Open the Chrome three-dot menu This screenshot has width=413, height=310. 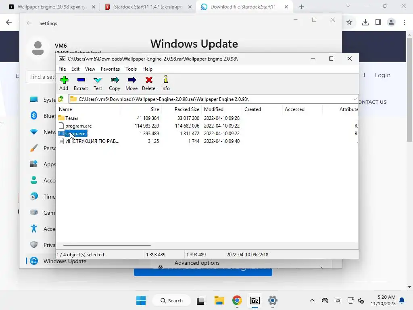coord(404,23)
